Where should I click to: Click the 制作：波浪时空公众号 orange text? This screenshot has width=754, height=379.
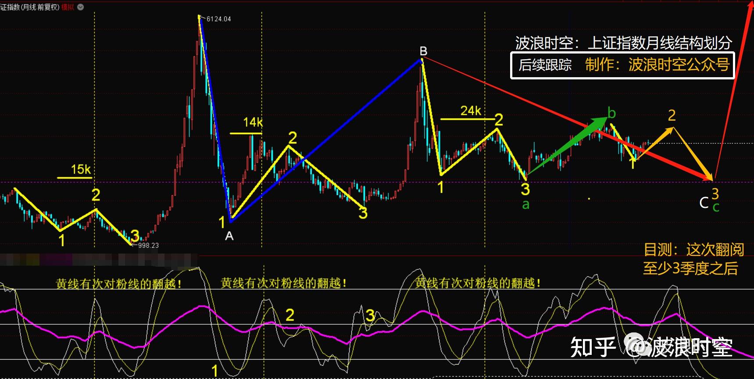point(657,64)
